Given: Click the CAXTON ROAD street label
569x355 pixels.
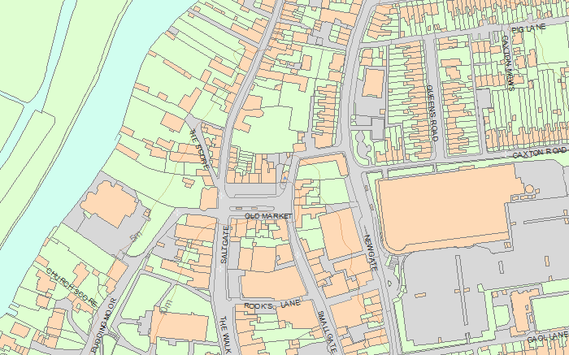Looking at the screenshot, I should click(x=540, y=153).
